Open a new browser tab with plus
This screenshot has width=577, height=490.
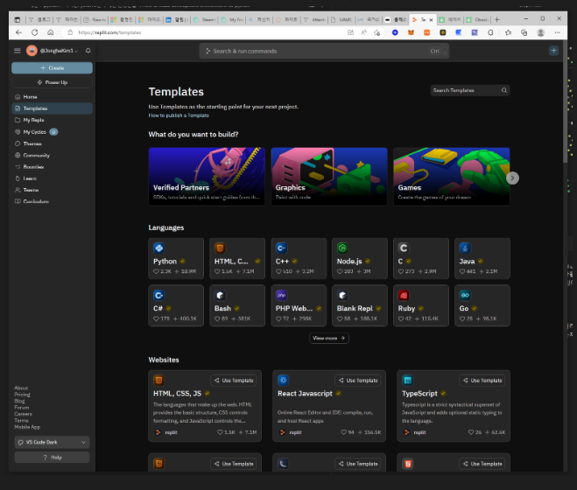tap(497, 19)
